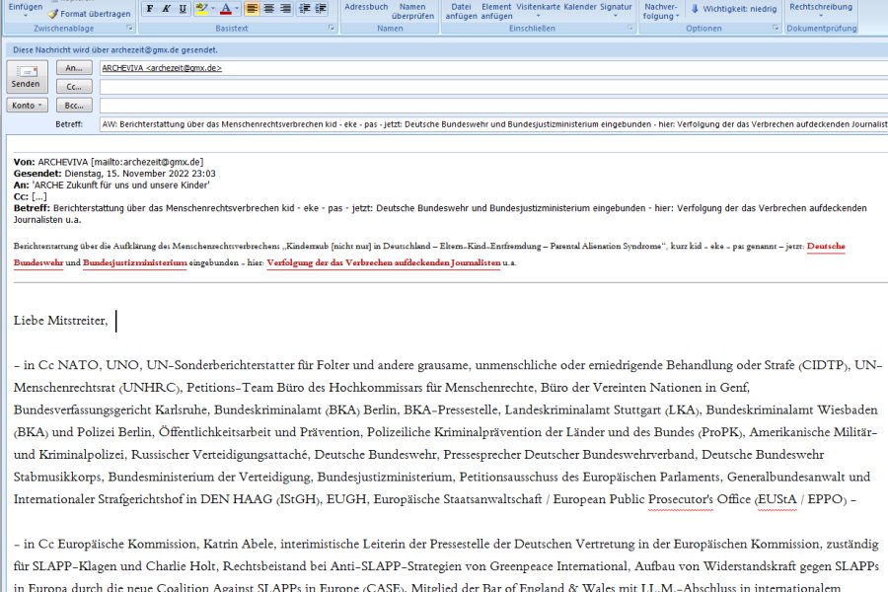Click into the Cc input field
888x592 pixels.
tap(493, 87)
